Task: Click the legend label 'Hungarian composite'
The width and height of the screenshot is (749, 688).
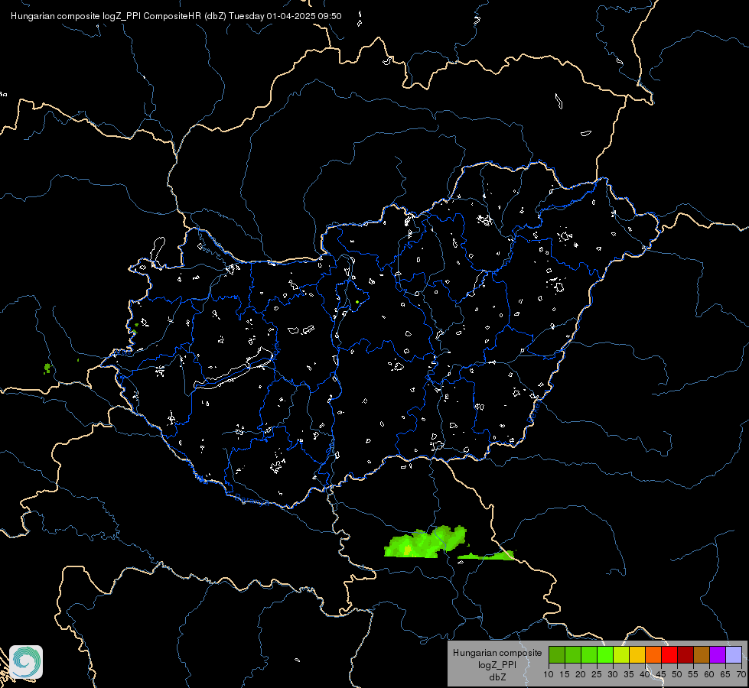Action: click(497, 653)
